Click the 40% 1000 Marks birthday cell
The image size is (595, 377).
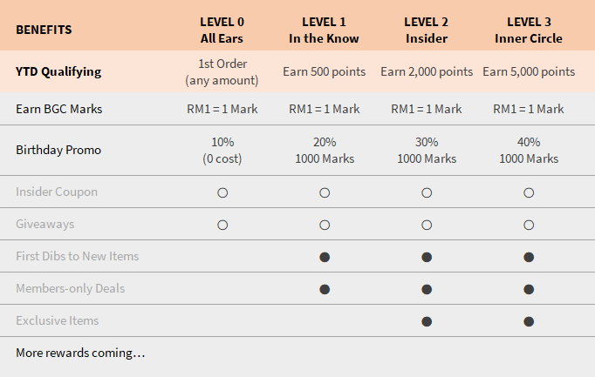[x=529, y=150]
